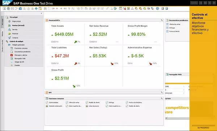
Task: Click the Net Sales (Today) $5.53K value
Action: click(99, 56)
